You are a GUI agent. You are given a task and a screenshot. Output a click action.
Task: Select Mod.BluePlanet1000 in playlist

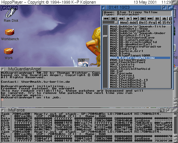pos(140,56)
